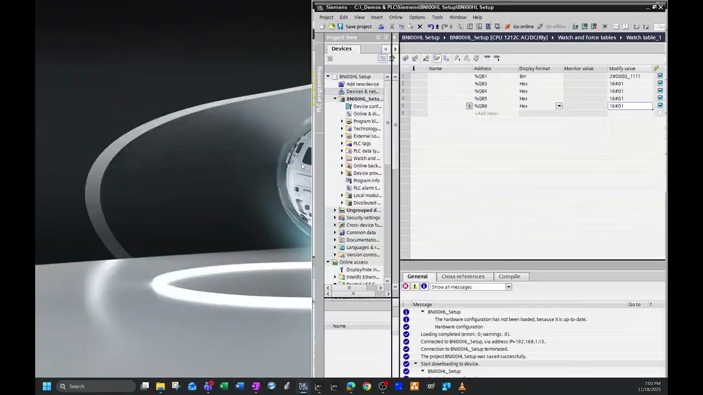Select Add new device in project tree

(x=362, y=84)
